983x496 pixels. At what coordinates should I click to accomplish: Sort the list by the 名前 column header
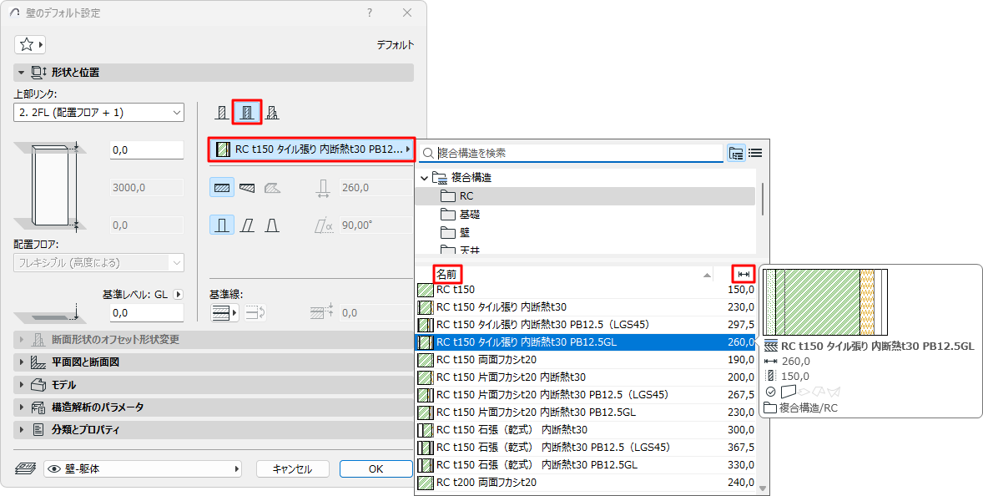pos(447,274)
